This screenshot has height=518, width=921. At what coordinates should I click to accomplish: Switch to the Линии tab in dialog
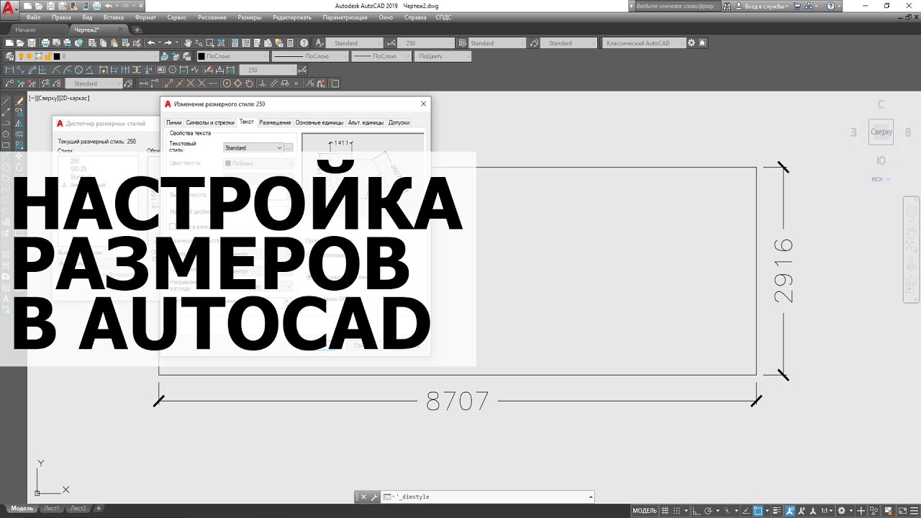[x=173, y=122]
